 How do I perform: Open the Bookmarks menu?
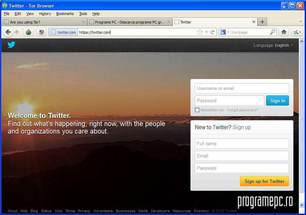[65, 14]
